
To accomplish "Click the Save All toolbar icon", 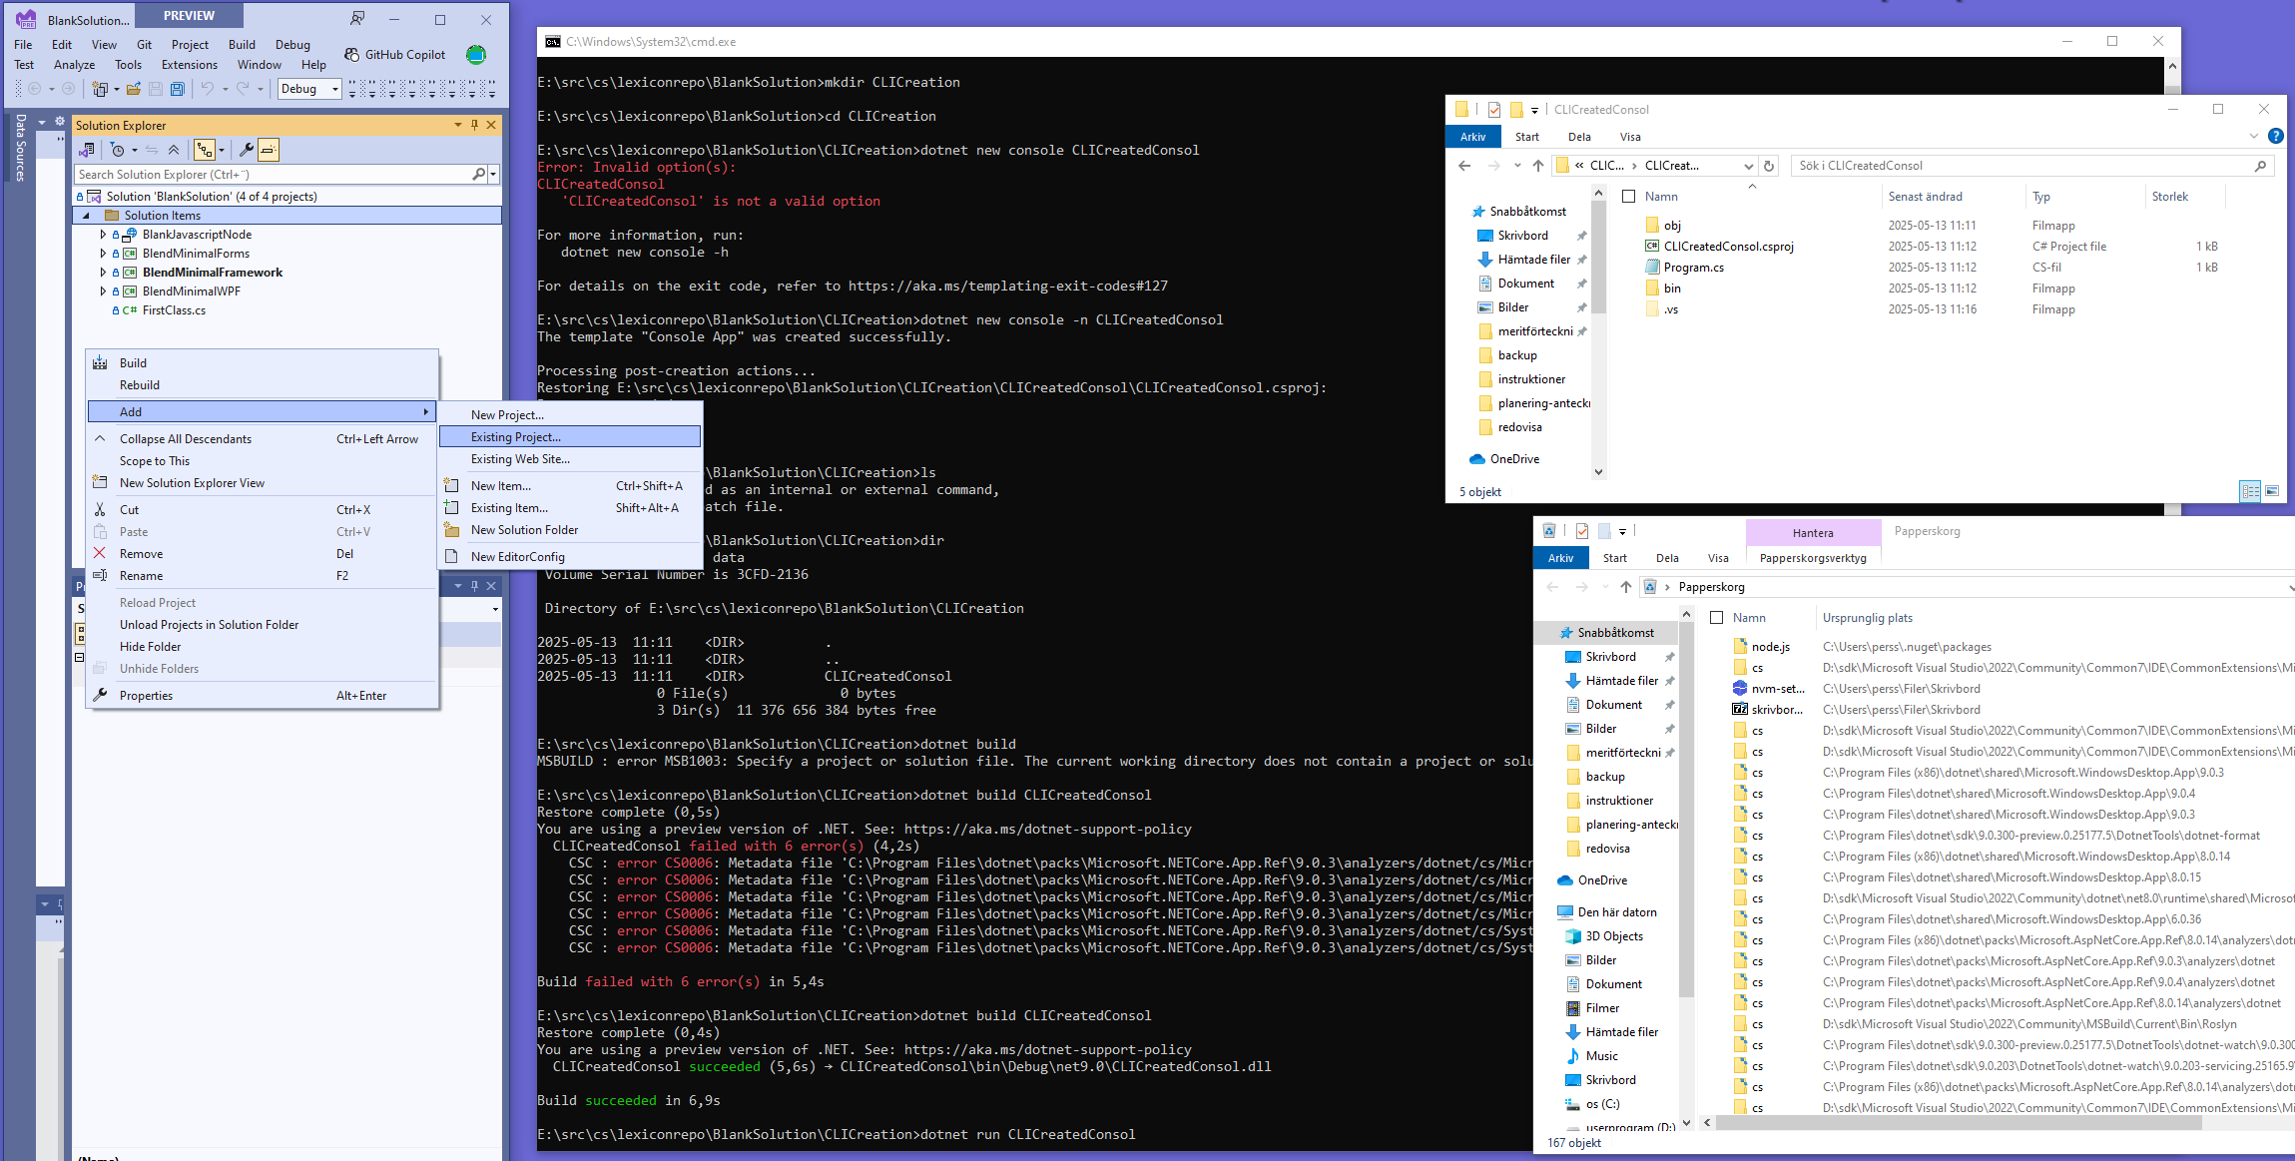I will (178, 89).
